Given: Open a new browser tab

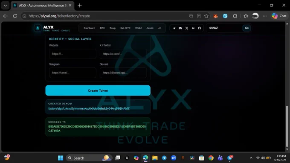Looking at the screenshot, I should [80, 6].
